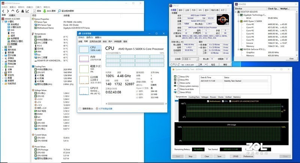
Task: Enable the Stress CPU checkbox
Action: 178,76
